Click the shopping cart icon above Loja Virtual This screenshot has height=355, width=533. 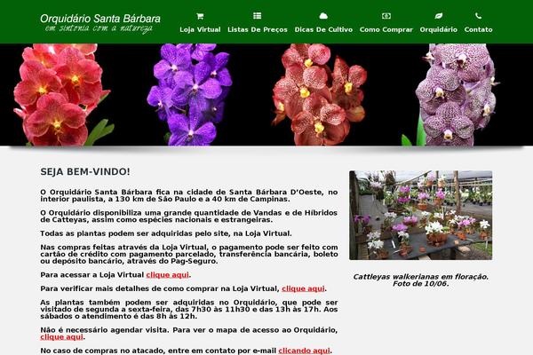click(200, 16)
